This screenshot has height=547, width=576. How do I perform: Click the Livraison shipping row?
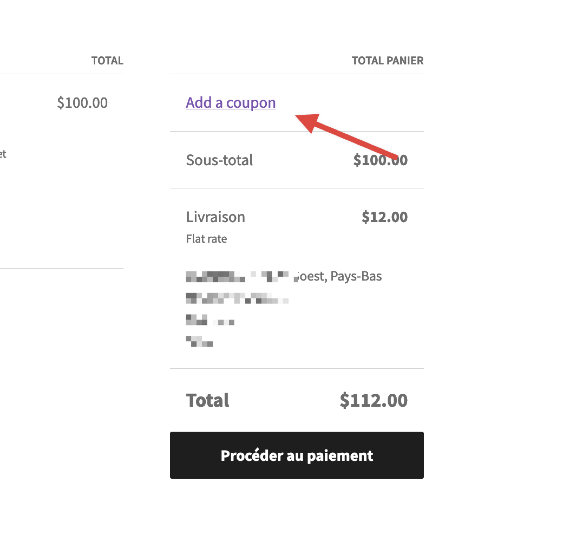point(215,216)
